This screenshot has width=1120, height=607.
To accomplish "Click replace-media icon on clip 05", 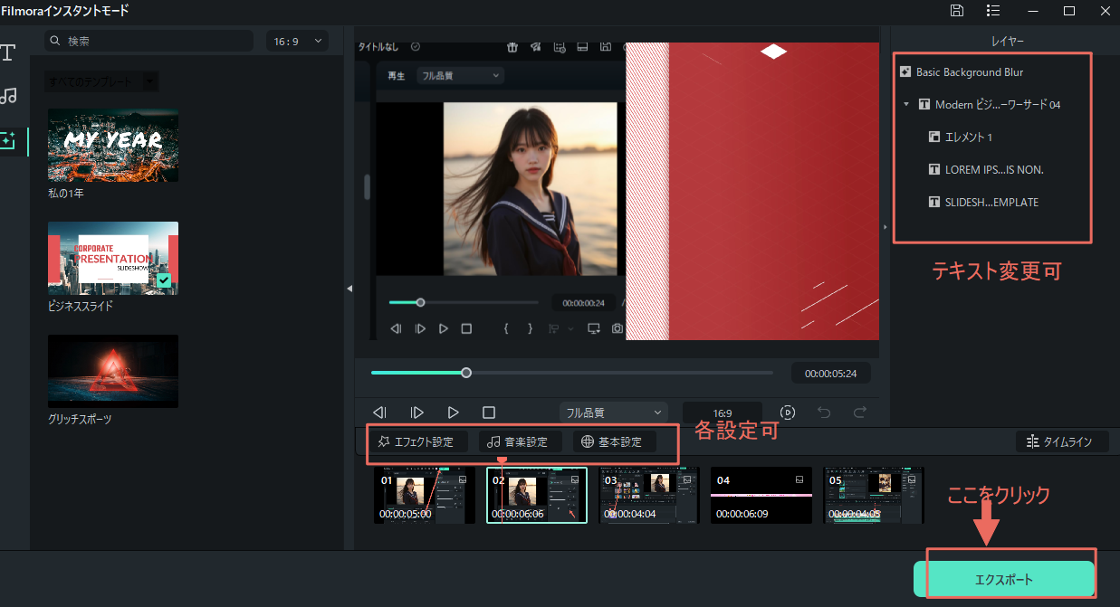I will coord(911,479).
